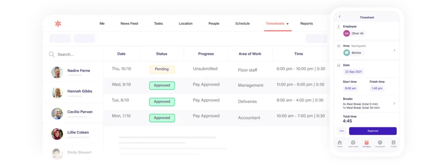Open Cecilio Parvan's avatar photo

pyautogui.click(x=57, y=113)
